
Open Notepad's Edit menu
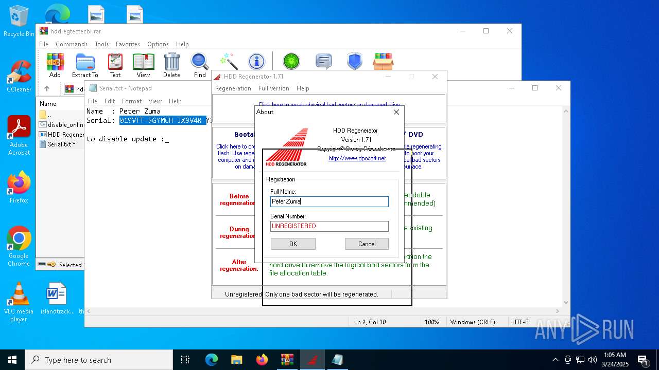click(110, 101)
